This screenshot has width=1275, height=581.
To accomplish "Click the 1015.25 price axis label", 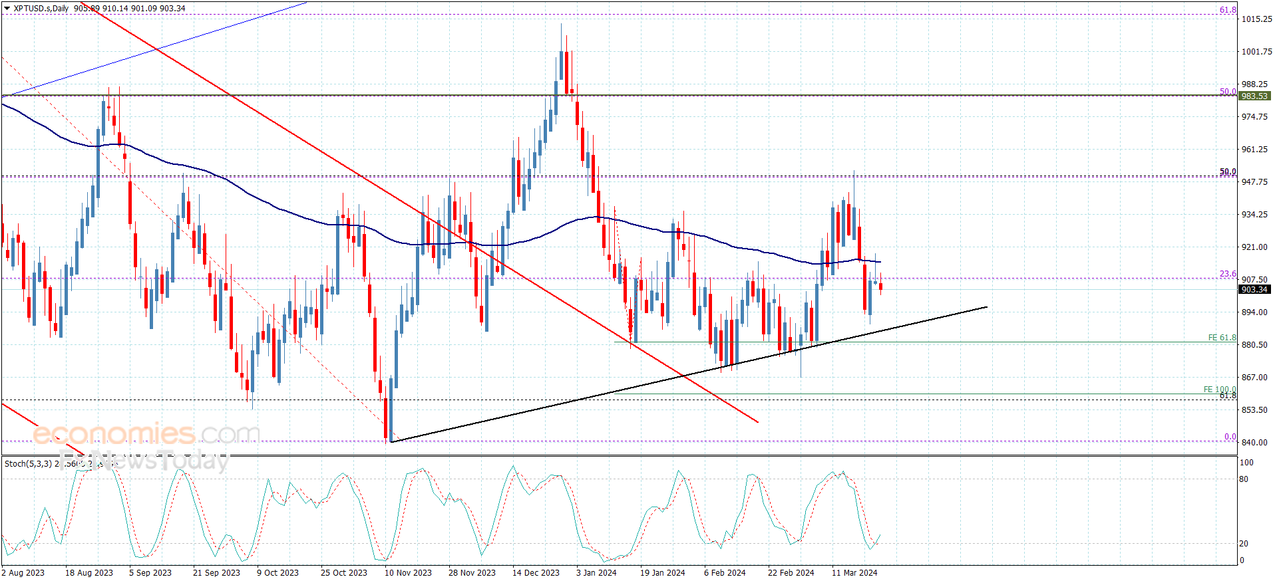I will click(1256, 19).
